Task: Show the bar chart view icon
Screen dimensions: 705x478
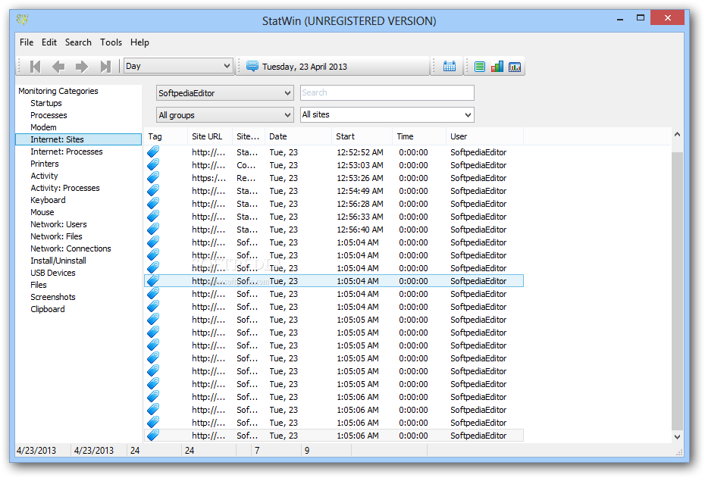Action: [x=497, y=67]
